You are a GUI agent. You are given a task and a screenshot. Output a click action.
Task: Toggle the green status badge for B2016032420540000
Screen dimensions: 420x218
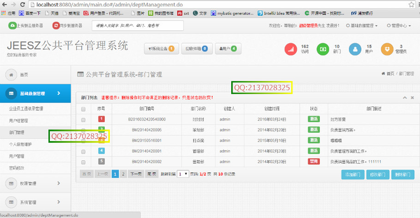[314, 119]
